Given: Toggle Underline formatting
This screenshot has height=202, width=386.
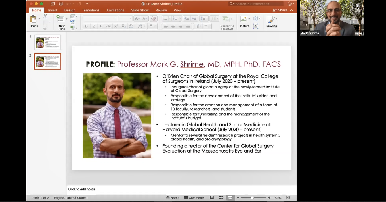Looking at the screenshot, I should click(101, 26).
